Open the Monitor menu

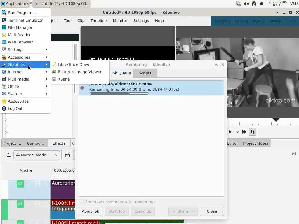point(120,21)
